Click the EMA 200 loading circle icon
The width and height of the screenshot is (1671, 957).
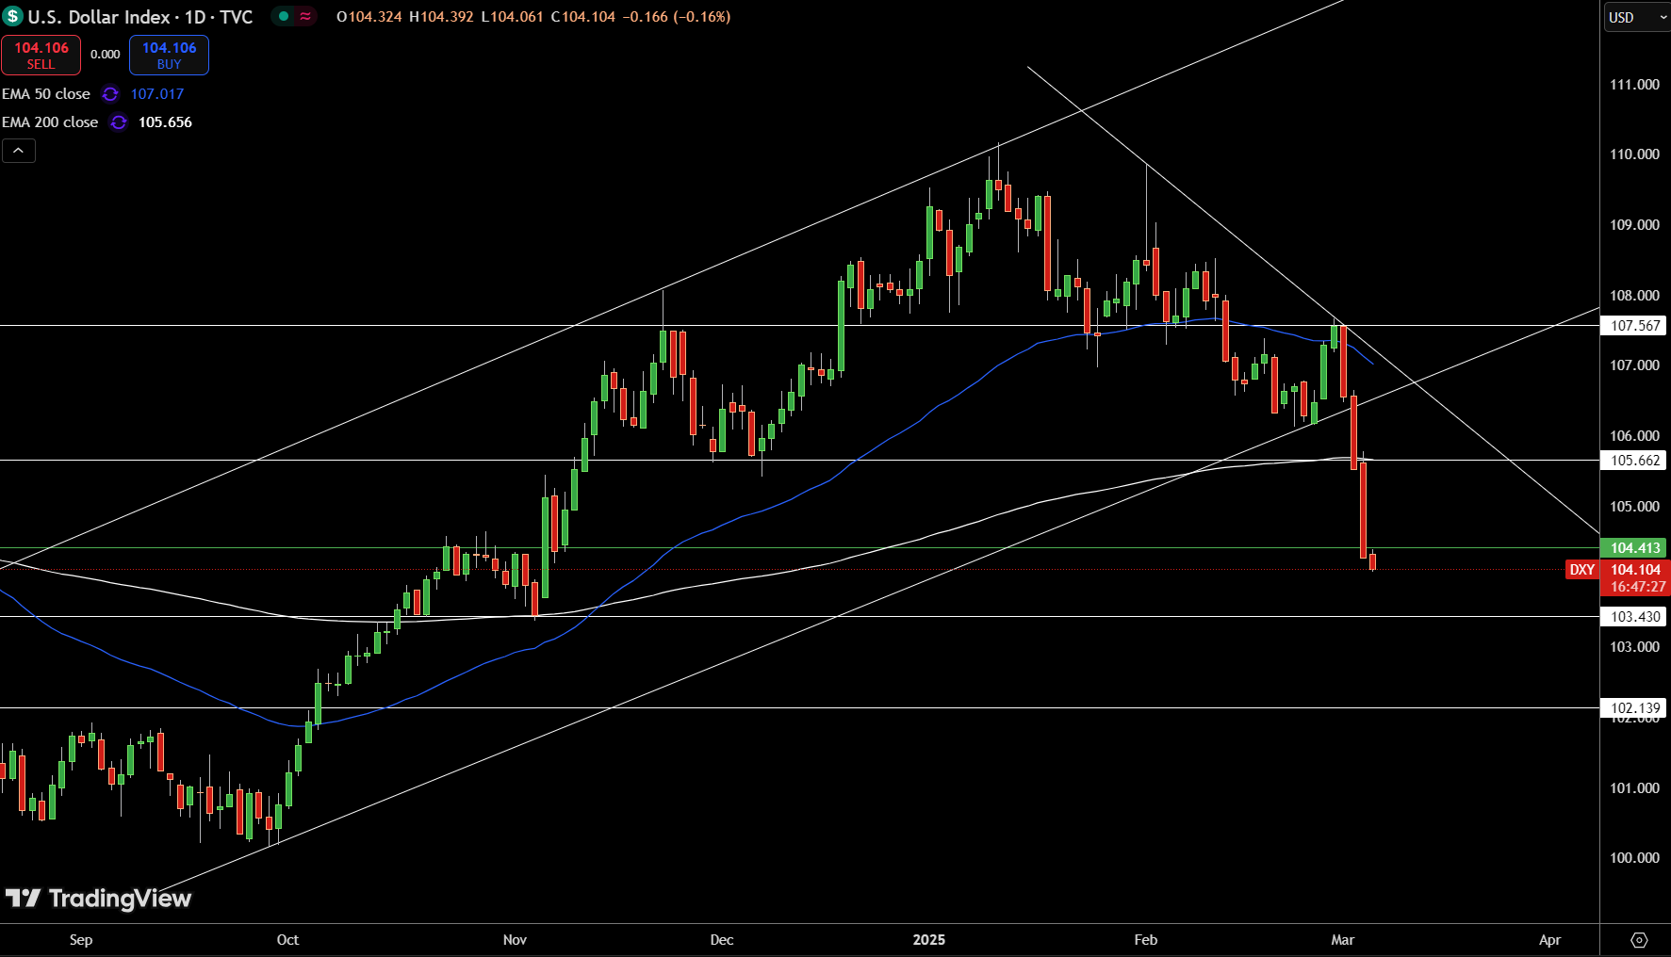pyautogui.click(x=119, y=122)
